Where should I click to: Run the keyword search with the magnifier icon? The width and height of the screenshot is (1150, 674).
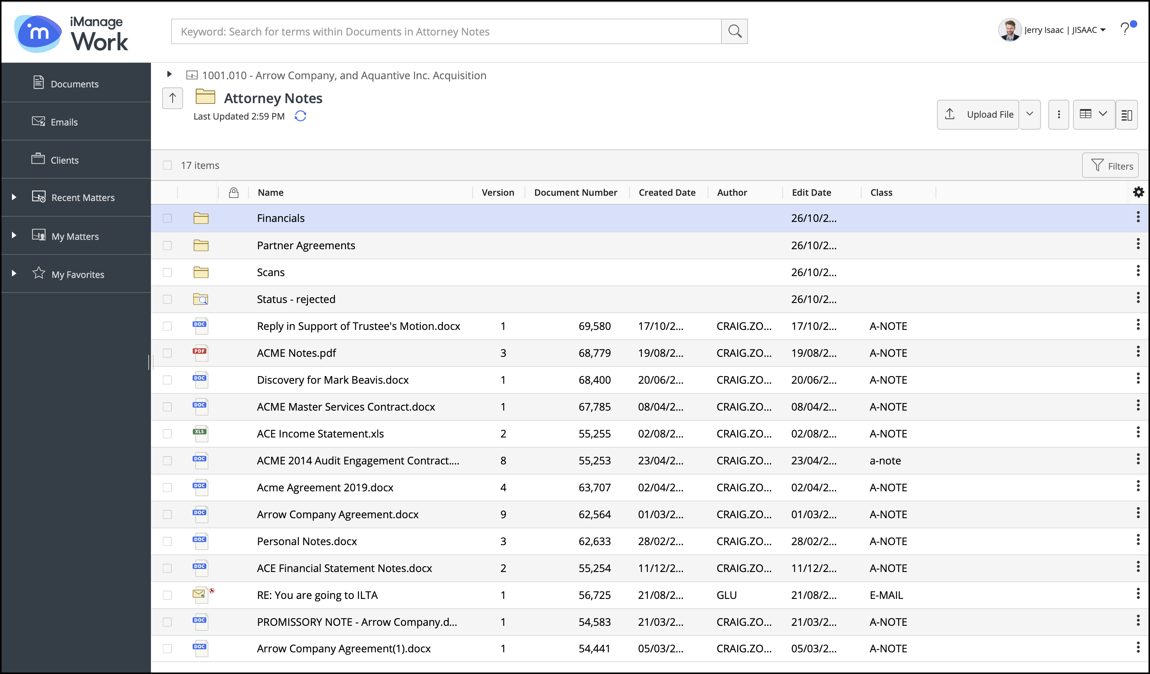[x=734, y=31]
